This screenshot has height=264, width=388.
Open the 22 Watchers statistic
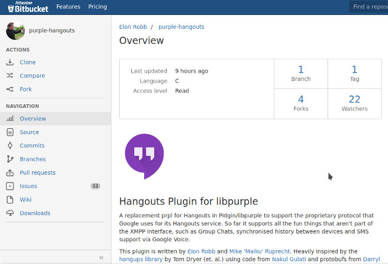click(x=354, y=104)
